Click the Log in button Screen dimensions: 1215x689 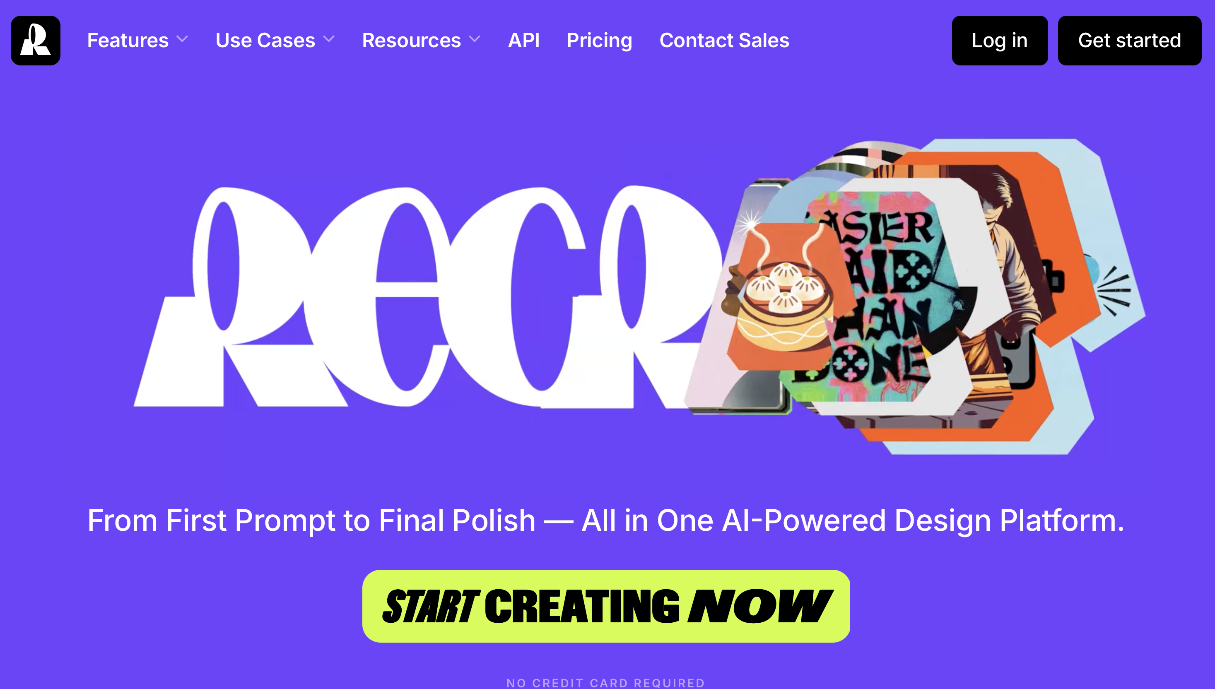point(1000,41)
